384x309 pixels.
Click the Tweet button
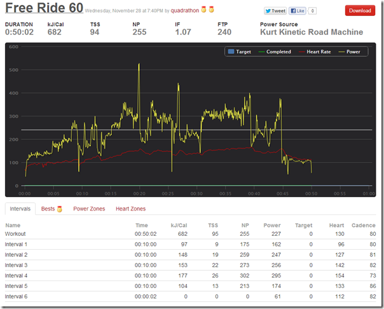tap(275, 11)
